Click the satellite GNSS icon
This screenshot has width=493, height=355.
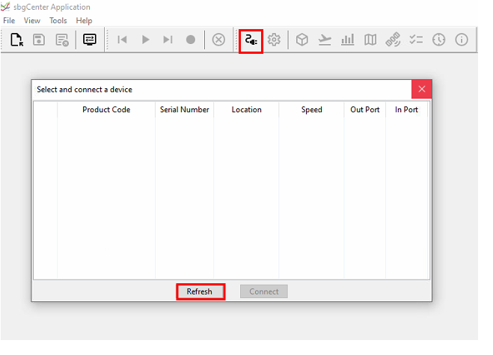[x=393, y=40]
